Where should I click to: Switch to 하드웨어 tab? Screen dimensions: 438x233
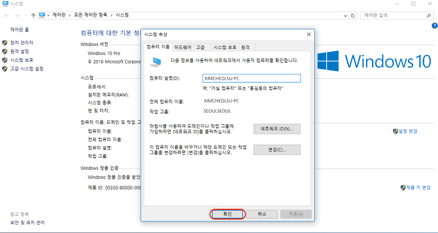pos(183,47)
